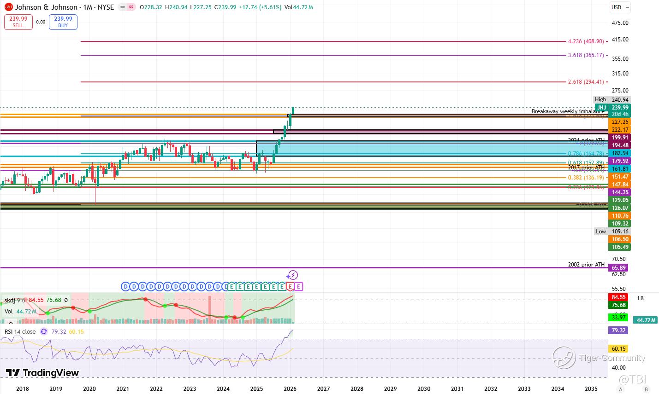Click the 2.618 (294.41) Fibonacci label

[586, 82]
